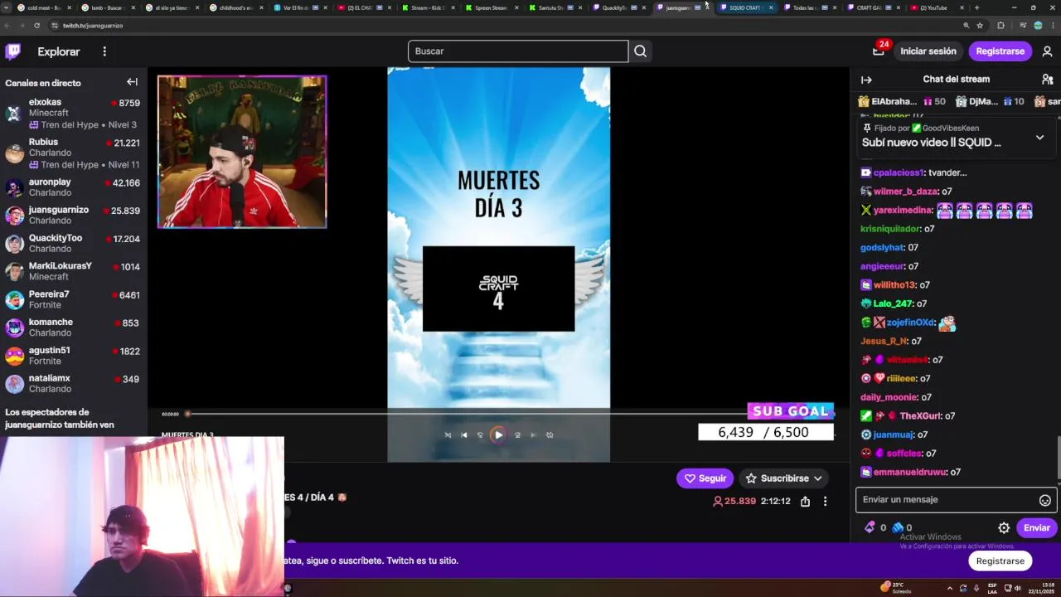Open agustin51 channel in sidebar
This screenshot has height=597, width=1061.
tap(73, 355)
